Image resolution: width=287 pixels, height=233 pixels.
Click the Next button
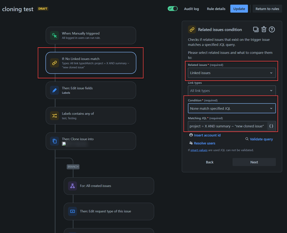click(254, 162)
